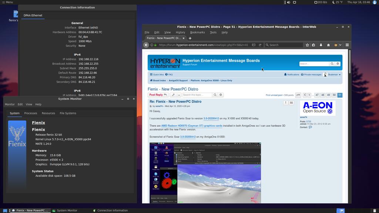The image size is (379, 213).
Task: Jump to First unread post
Action: (274, 95)
